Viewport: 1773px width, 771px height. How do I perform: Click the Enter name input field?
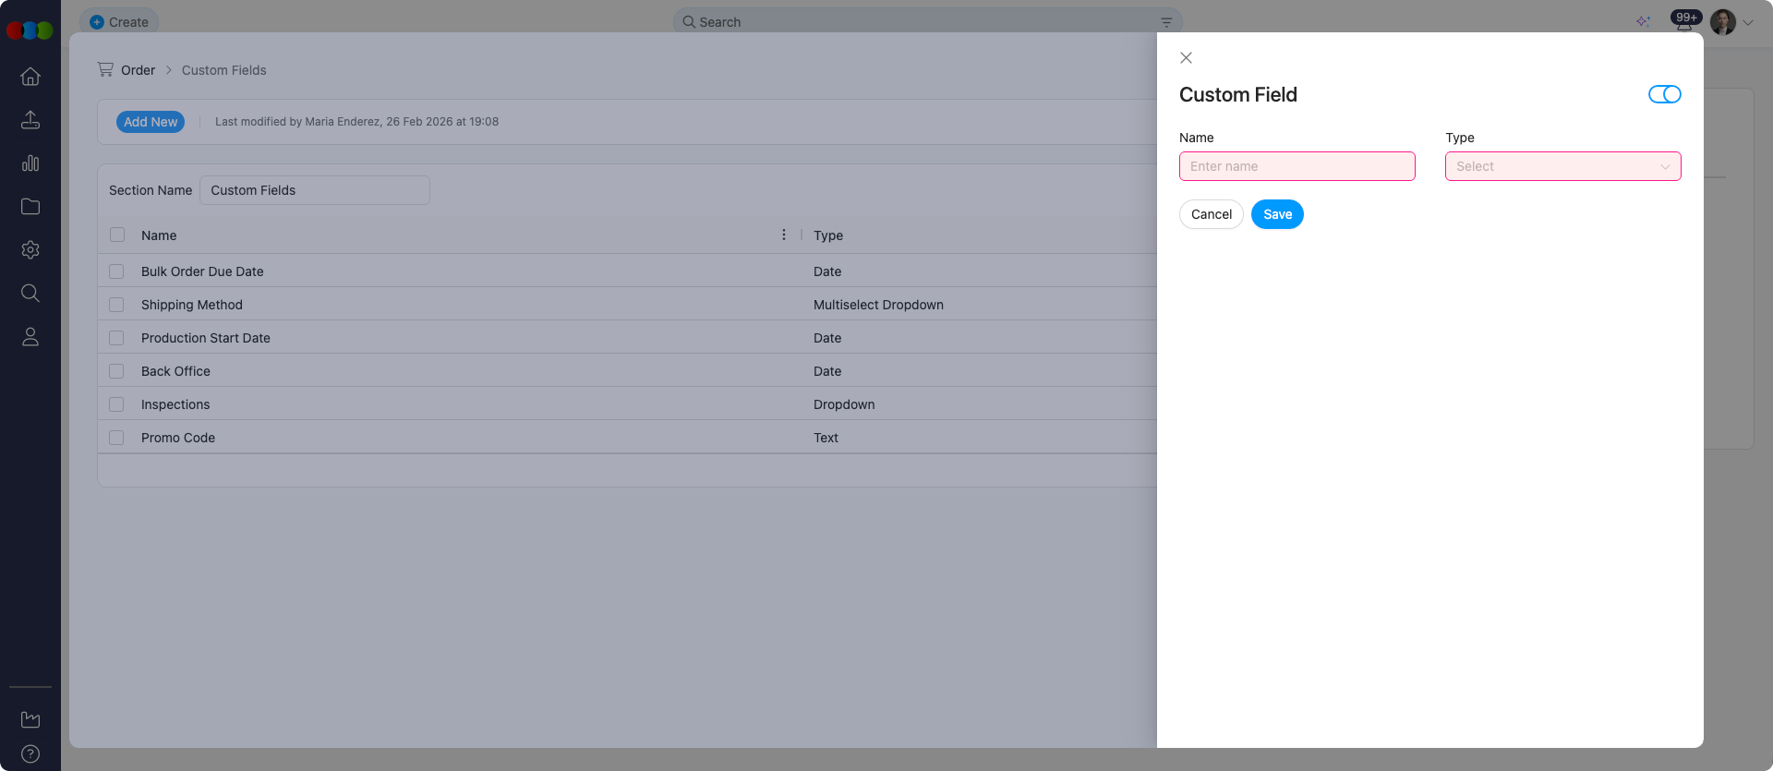[x=1297, y=166]
